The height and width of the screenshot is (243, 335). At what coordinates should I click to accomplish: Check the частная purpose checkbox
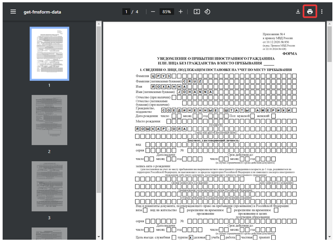pyautogui.click(x=255, y=237)
